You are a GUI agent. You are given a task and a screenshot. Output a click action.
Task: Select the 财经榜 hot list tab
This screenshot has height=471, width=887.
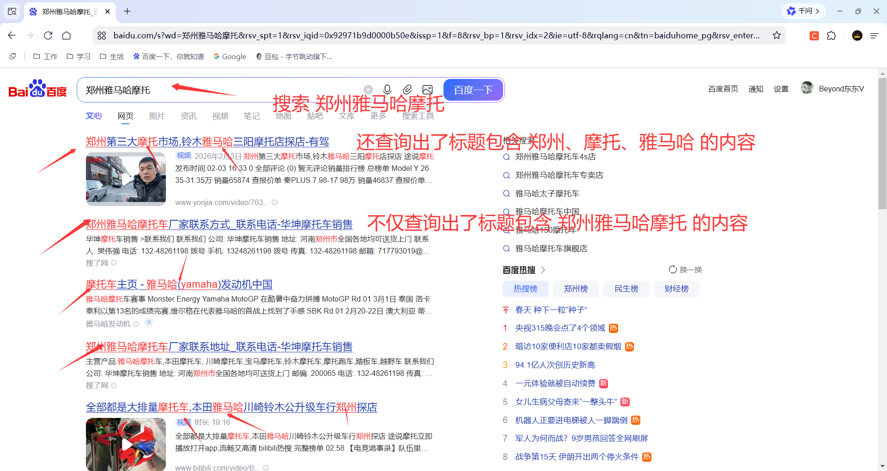point(677,289)
